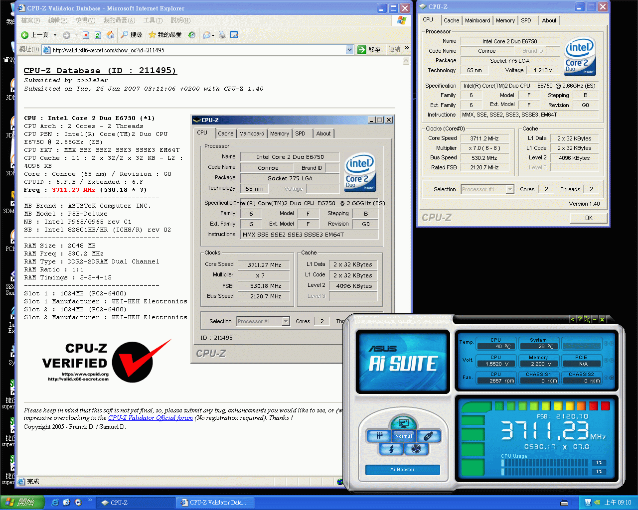Switch to CPU-Z Validator Data taskbar button
638x510 pixels.
point(215,503)
